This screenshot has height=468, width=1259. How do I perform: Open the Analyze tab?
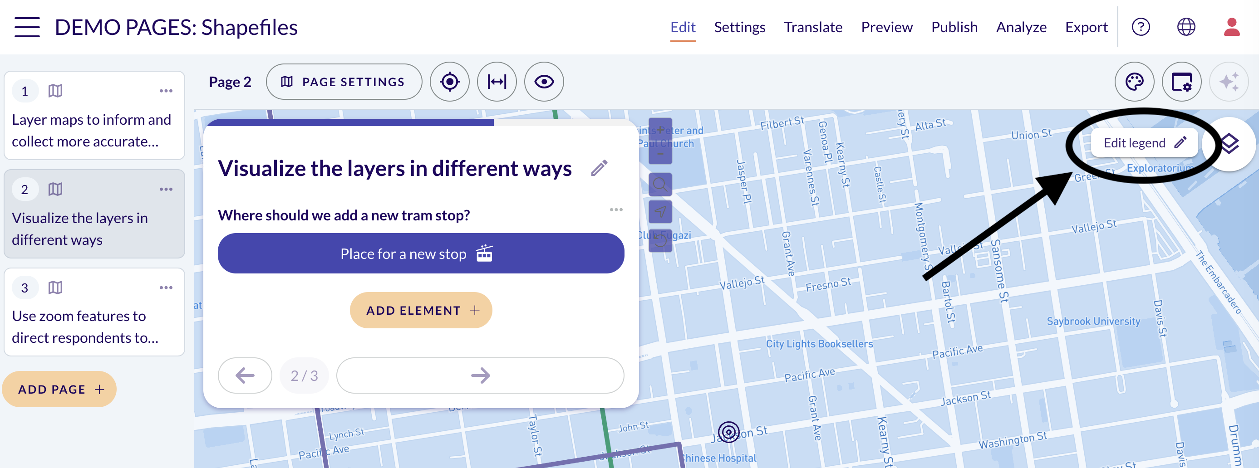(x=1021, y=27)
